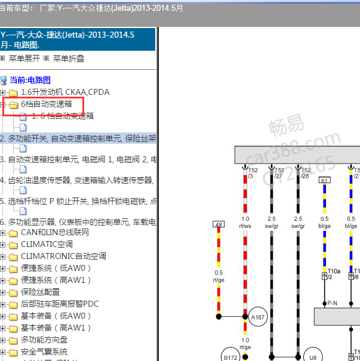Viewport: 360px width, 361px height.
Task: Open 4. 齿轮油温度传感器 page
Action: pos(77,180)
